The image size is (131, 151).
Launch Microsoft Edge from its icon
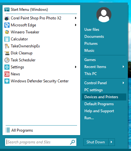(x=7, y=25)
